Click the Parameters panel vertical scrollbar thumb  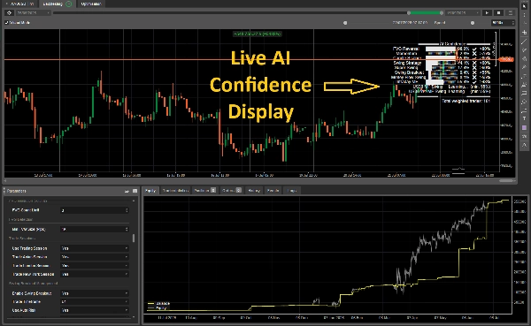click(134, 238)
